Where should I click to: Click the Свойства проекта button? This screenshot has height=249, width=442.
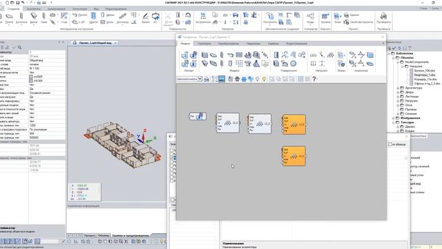(x=358, y=21)
